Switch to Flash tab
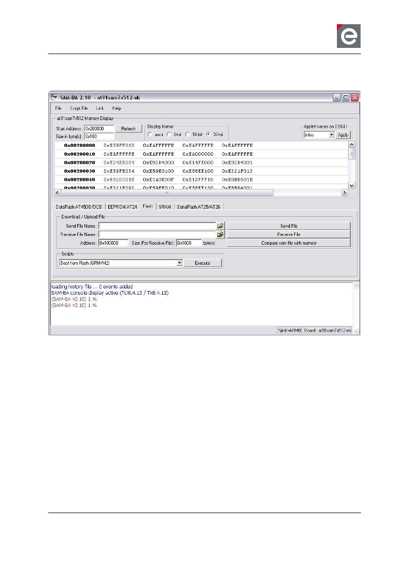Screen dimensions: 409x578 [x=148, y=206]
